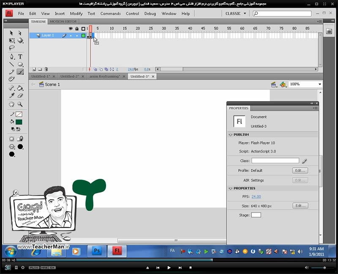338x274 pixels.
Task: Select the 3D Rotation tool
Action: tap(20, 40)
